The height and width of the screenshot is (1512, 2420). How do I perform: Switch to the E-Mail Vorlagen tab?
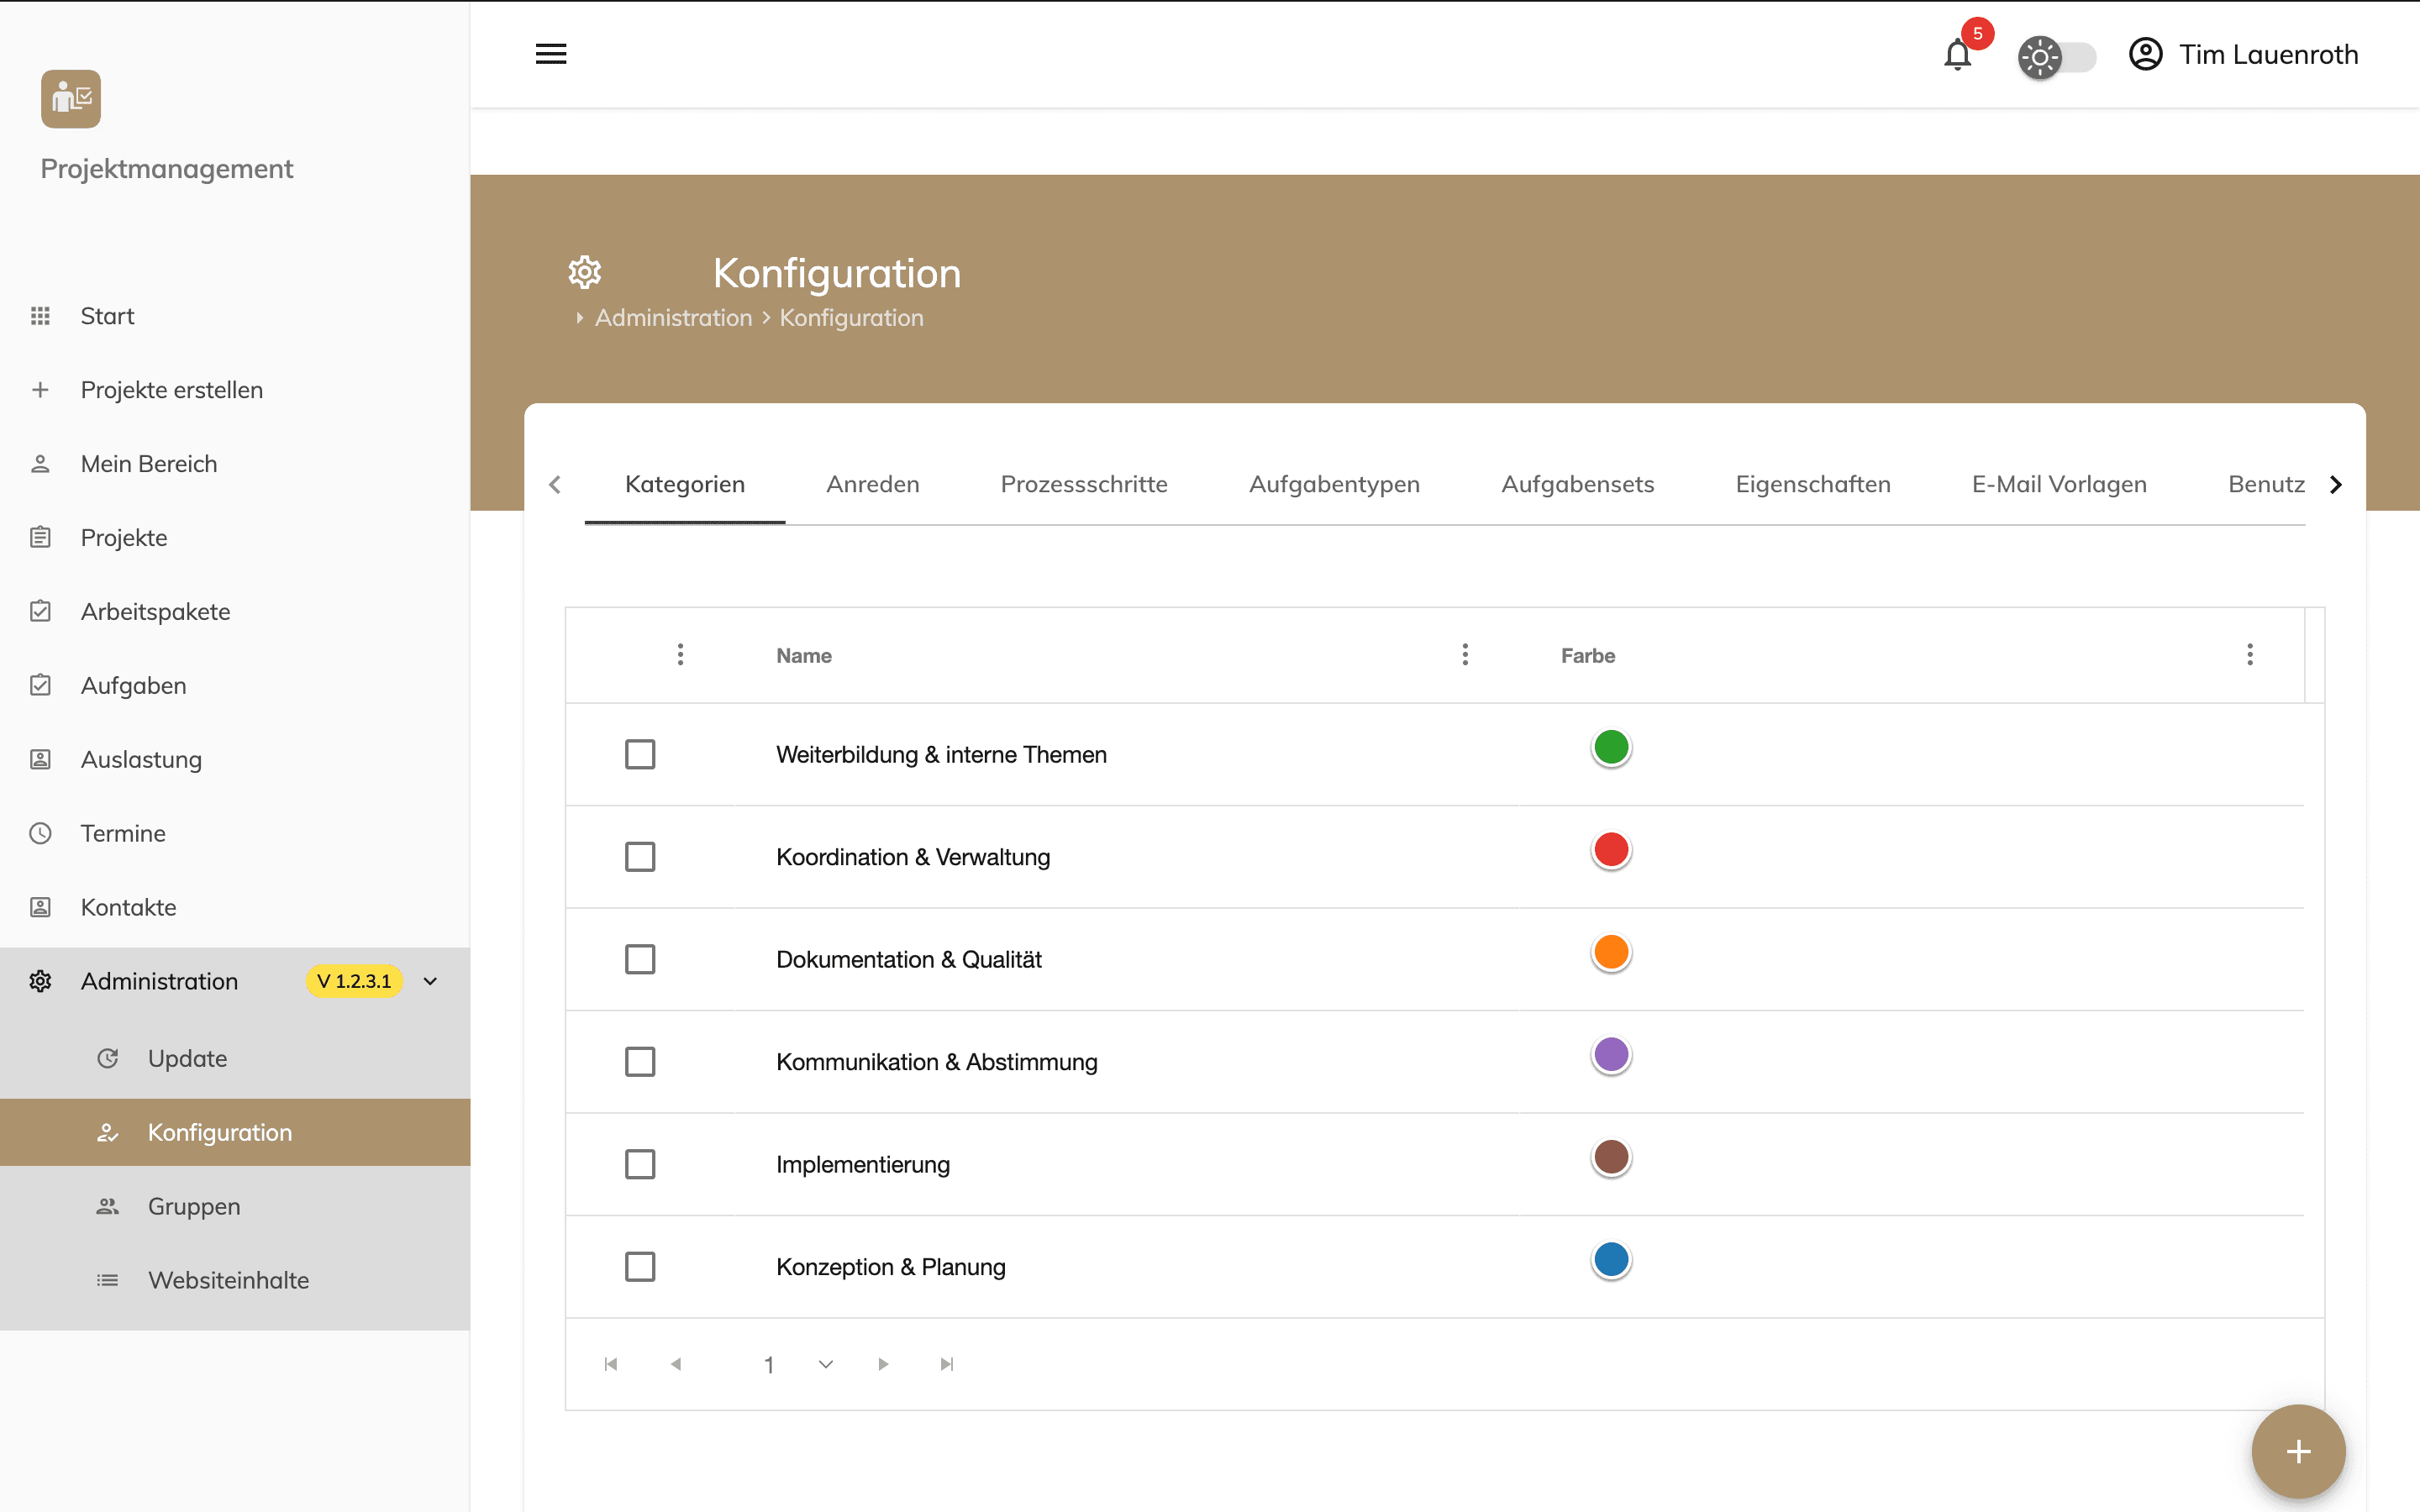click(2059, 485)
